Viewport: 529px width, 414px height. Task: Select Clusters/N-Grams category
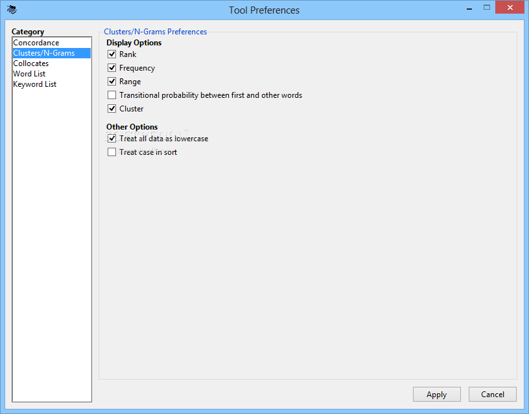[44, 53]
